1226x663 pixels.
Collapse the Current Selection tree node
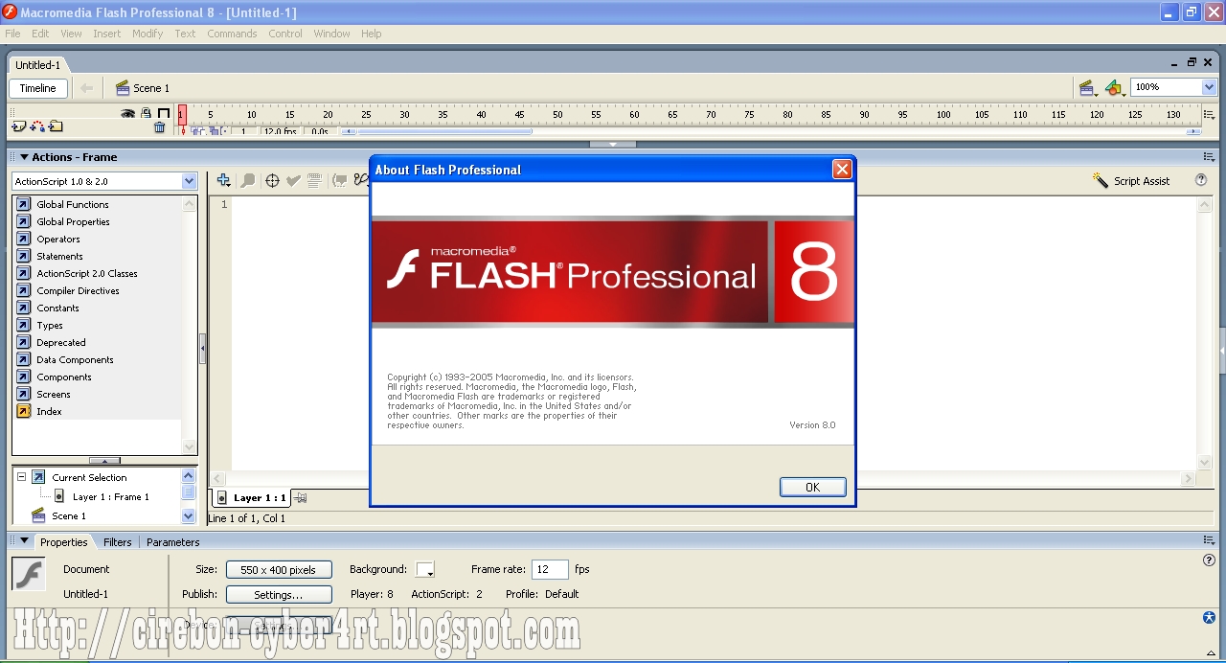(x=21, y=477)
